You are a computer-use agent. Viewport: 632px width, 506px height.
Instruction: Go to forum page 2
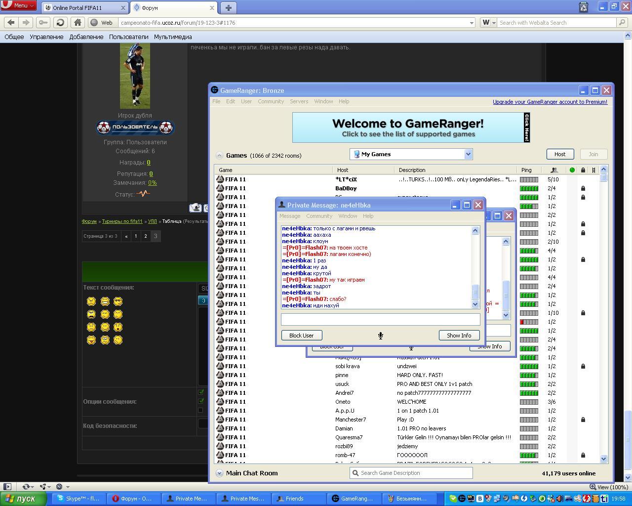pyautogui.click(x=145, y=236)
